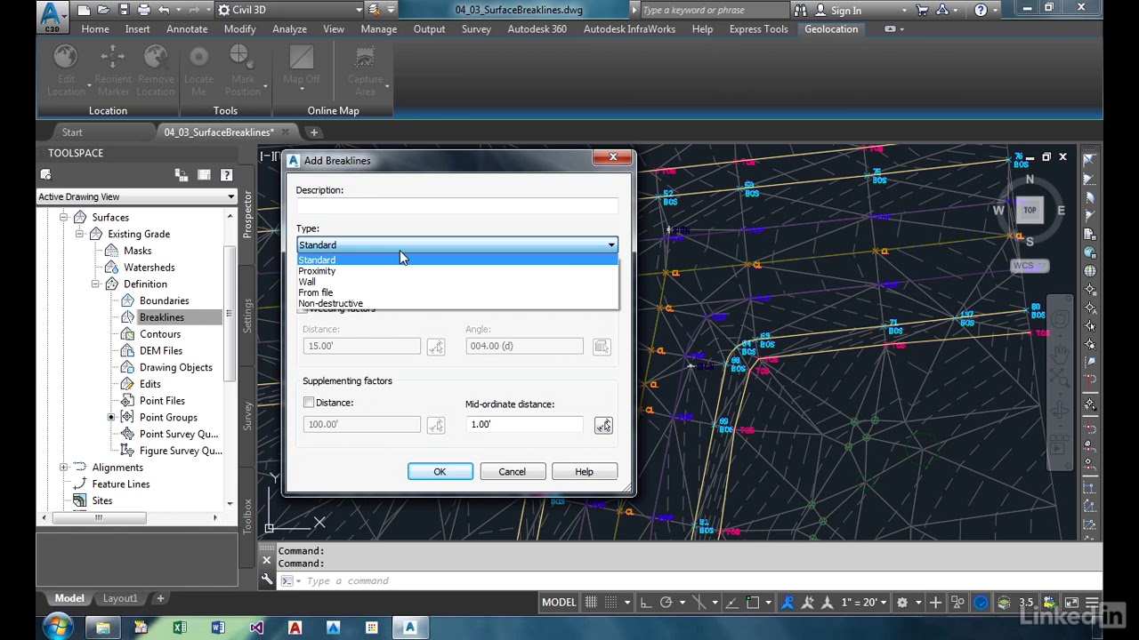Click the Description input field

pyautogui.click(x=456, y=206)
